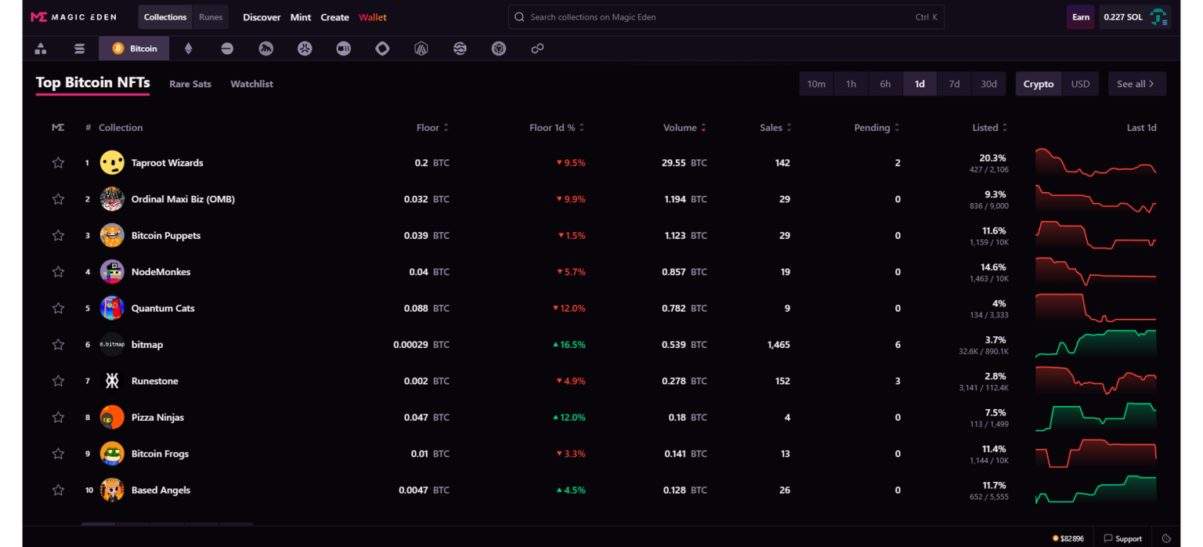
Task: Click the Earn button
Action: [1081, 17]
